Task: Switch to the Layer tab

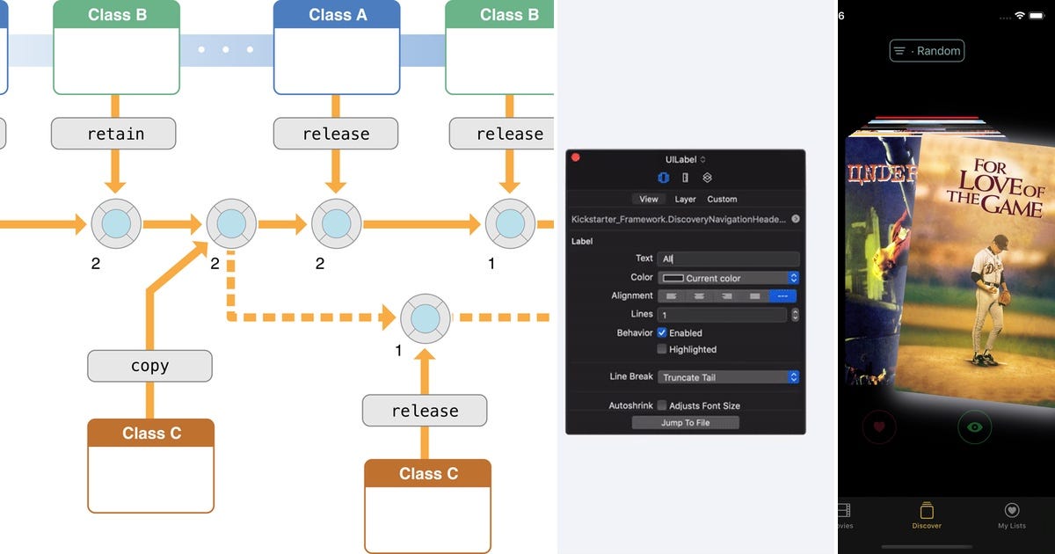Action: (x=685, y=200)
